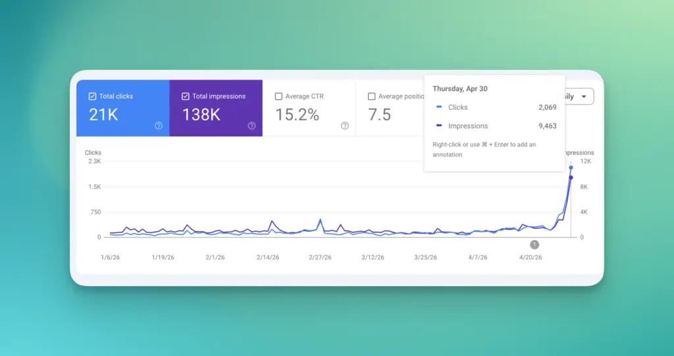
Task: Click the 21K total clicks value
Action: click(103, 114)
